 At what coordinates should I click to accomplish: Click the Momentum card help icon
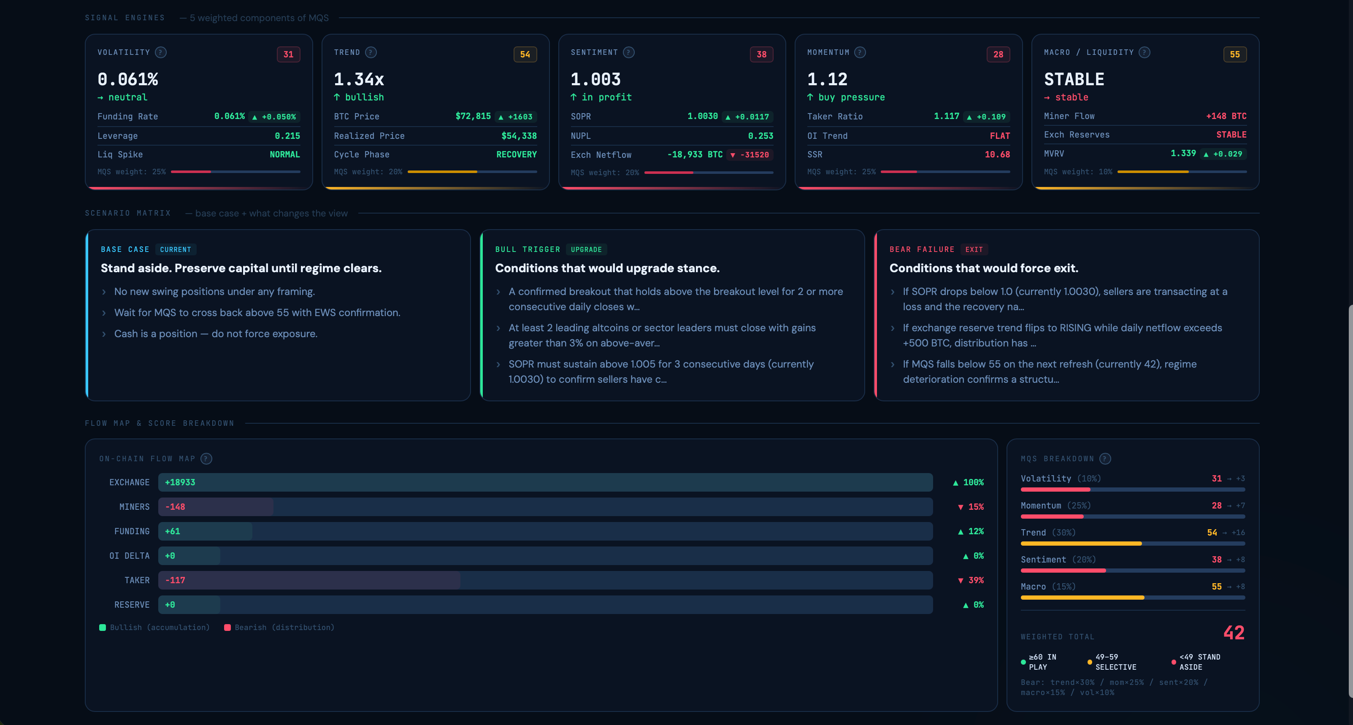tap(860, 52)
